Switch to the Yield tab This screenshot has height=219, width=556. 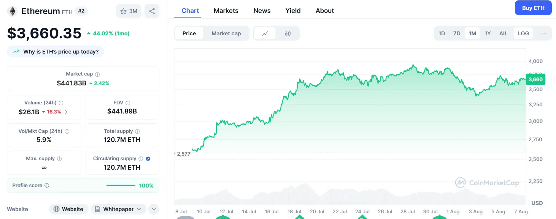coord(293,11)
